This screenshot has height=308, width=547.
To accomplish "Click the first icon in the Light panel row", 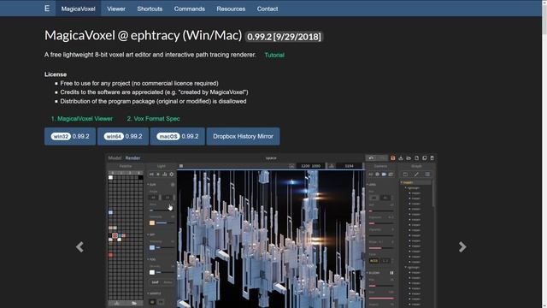I will pyautogui.click(x=151, y=175).
